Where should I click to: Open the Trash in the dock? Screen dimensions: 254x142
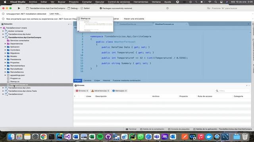click(x=245, y=137)
